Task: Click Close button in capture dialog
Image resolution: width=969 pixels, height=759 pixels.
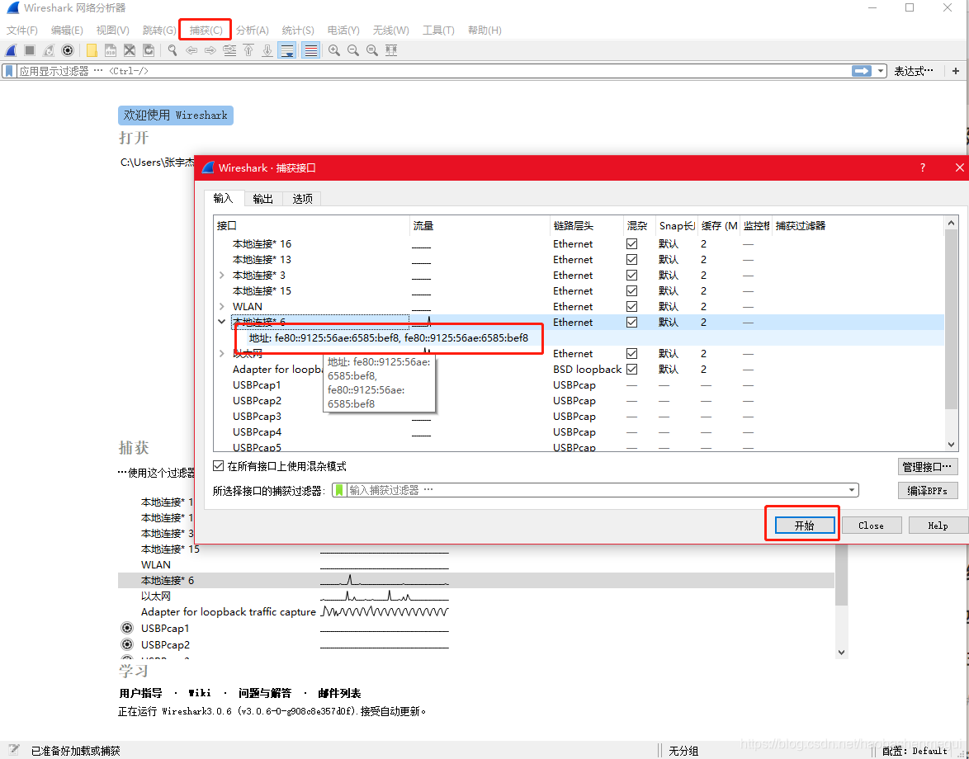Action: (872, 526)
